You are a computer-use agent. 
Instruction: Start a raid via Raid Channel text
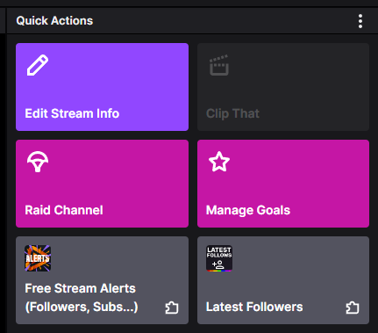click(64, 210)
